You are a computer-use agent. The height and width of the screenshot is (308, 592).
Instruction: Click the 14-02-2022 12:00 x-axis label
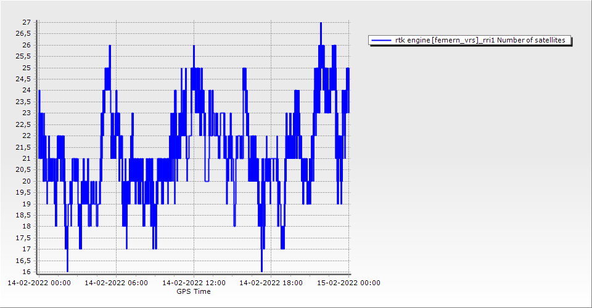tap(194, 283)
